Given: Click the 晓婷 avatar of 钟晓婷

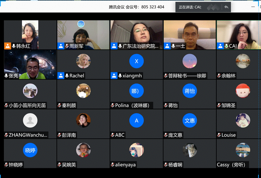Looking at the screenshot, I should click(x=30, y=150).
